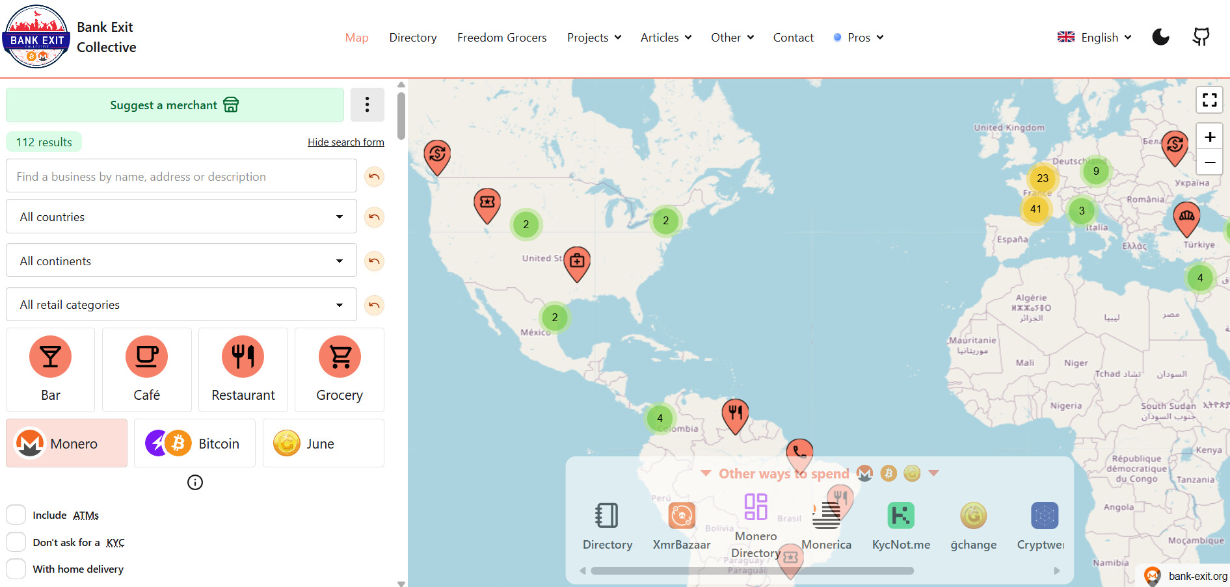Reset the business search field
The height and width of the screenshot is (587, 1230).
(x=374, y=177)
